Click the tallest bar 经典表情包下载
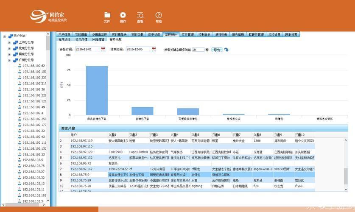 point(97,90)
